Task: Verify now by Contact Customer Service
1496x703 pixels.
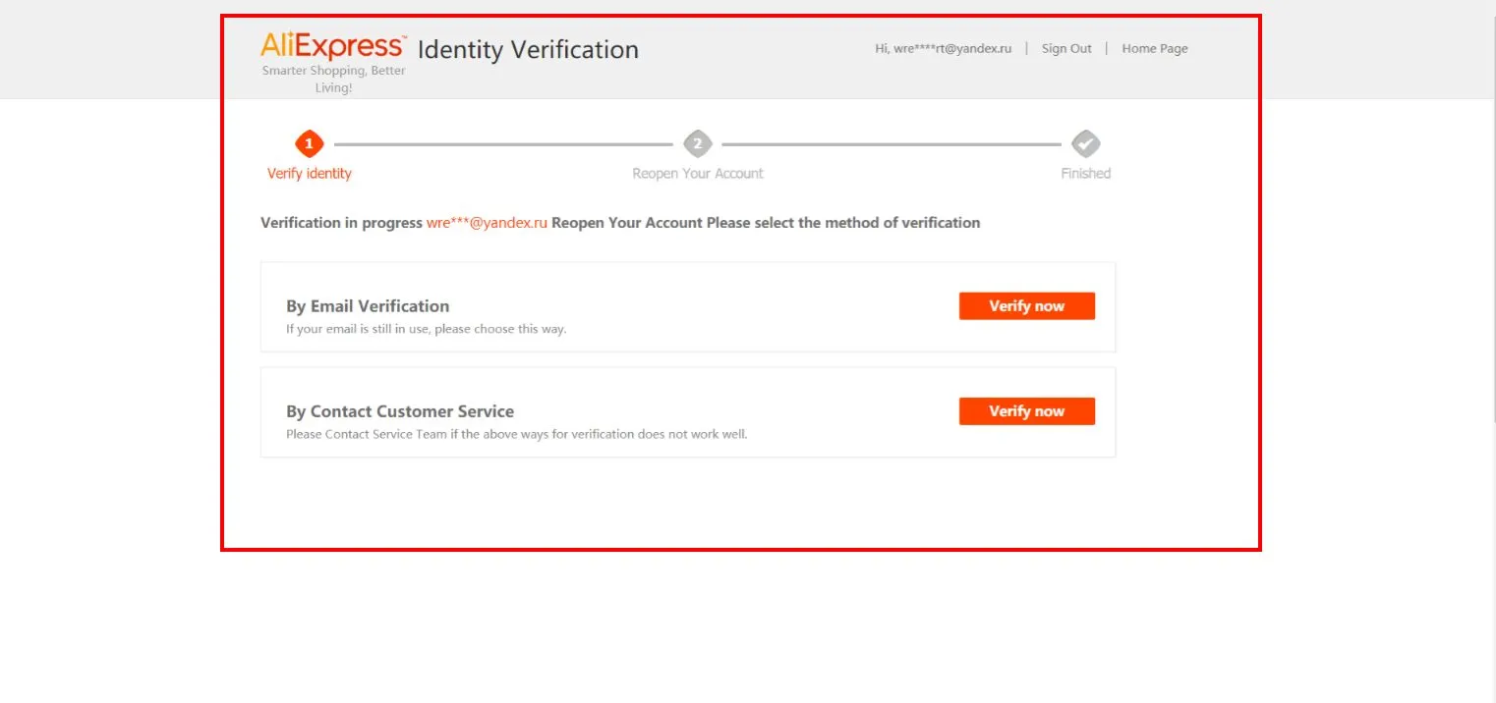Action: click(x=1027, y=411)
